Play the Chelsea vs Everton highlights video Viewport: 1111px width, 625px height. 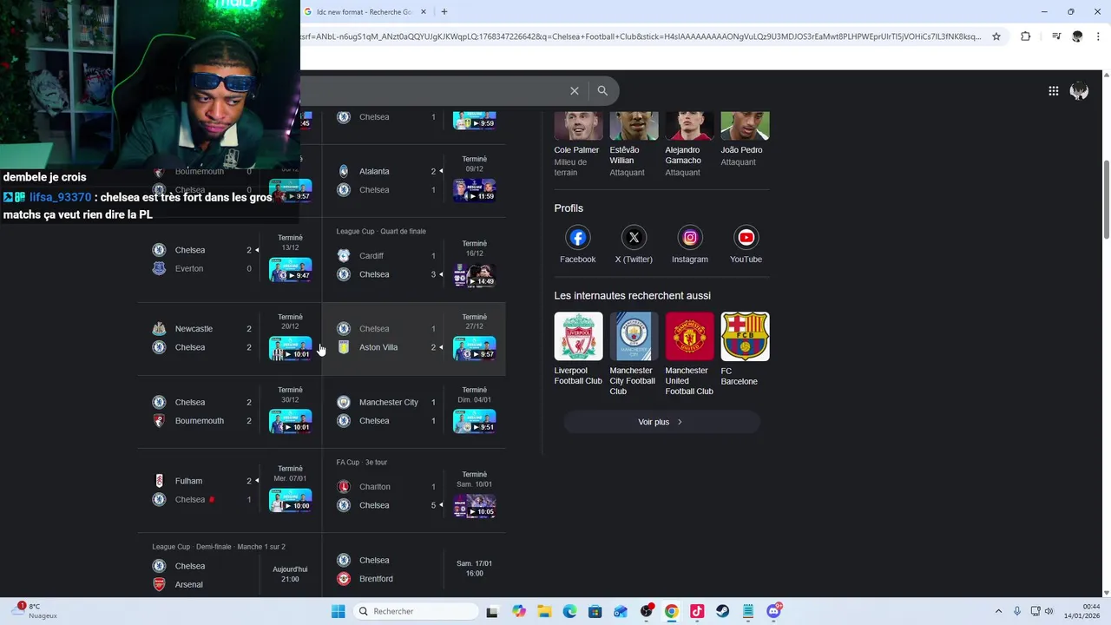coord(290,270)
